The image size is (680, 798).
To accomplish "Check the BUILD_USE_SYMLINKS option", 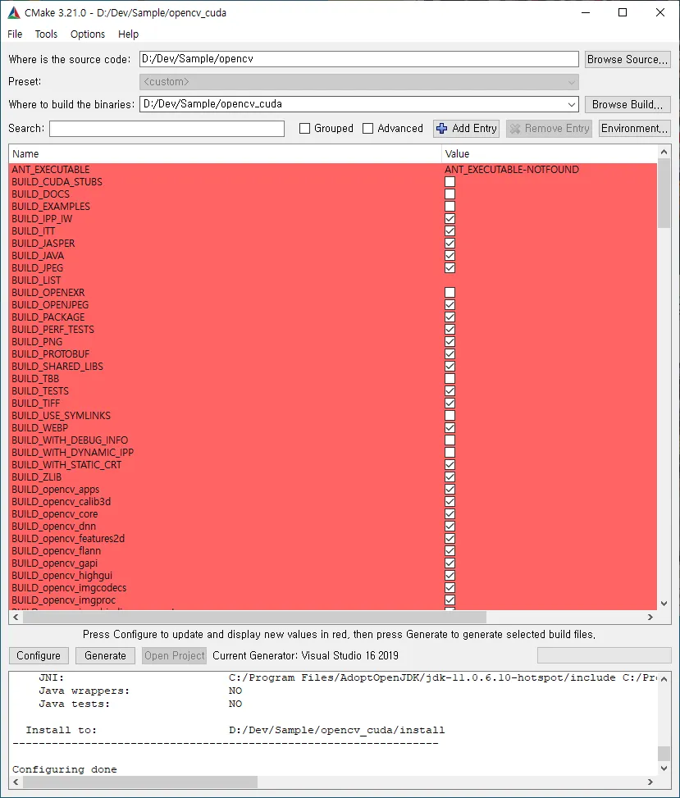I will pyautogui.click(x=450, y=415).
